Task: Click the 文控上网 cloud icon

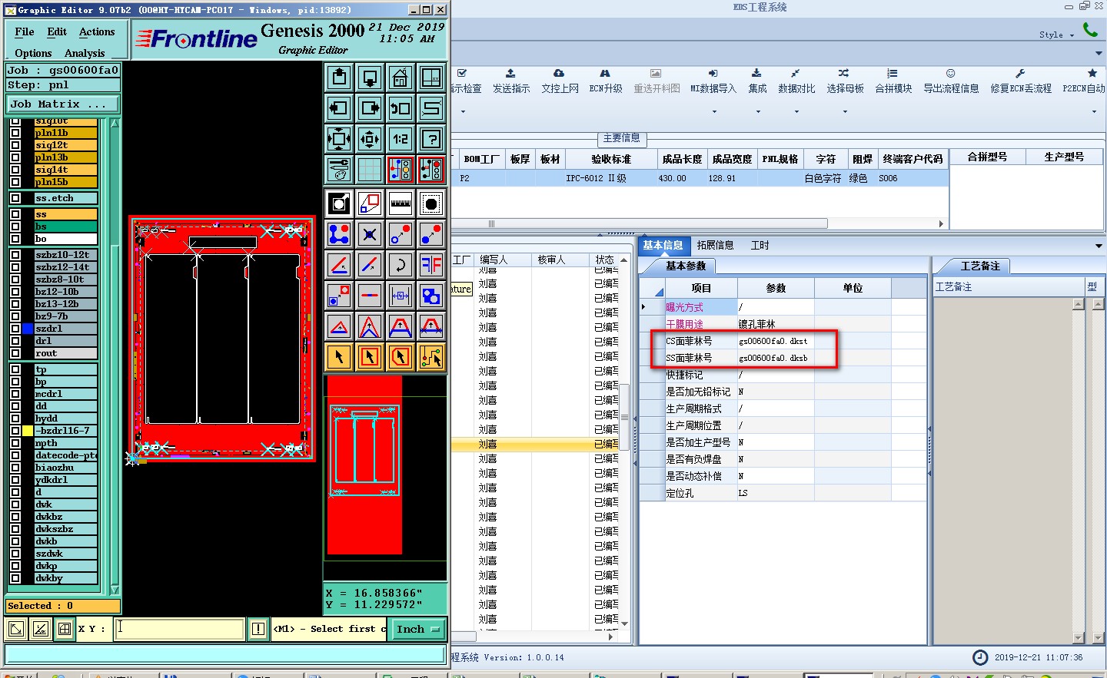Action: 559,73
